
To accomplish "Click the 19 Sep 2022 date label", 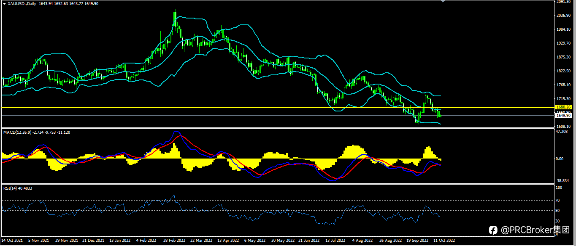I will (417, 241).
